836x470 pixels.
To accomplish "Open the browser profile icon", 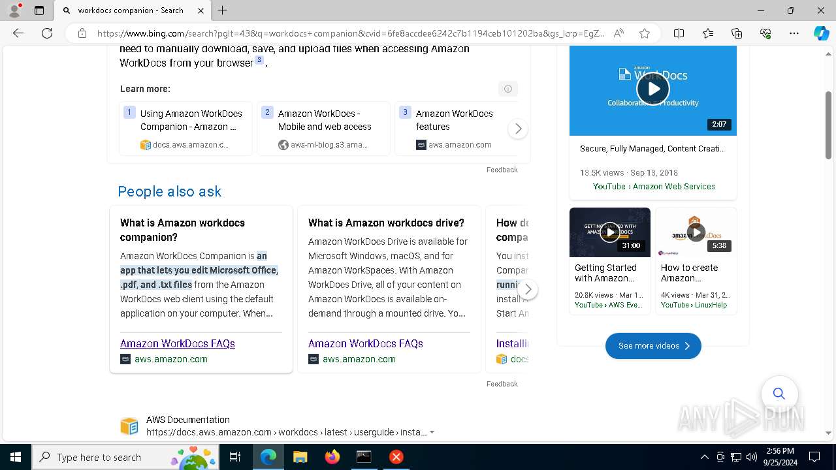I will [14, 10].
